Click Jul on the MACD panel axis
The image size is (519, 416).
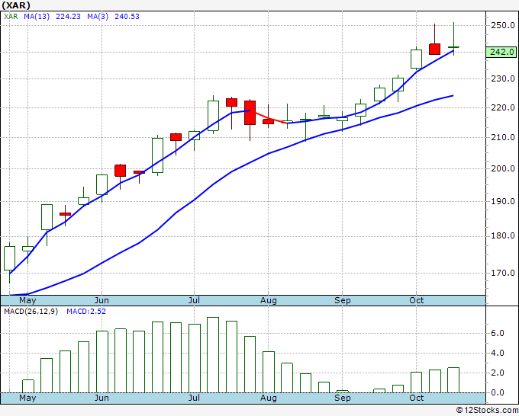(194, 398)
